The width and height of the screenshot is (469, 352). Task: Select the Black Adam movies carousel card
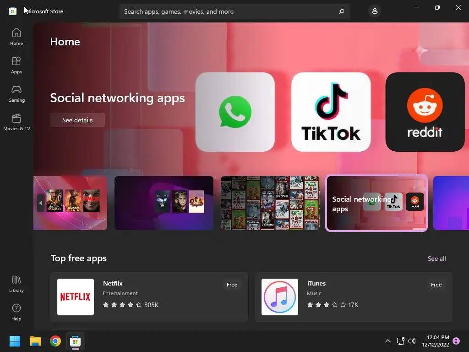point(70,203)
